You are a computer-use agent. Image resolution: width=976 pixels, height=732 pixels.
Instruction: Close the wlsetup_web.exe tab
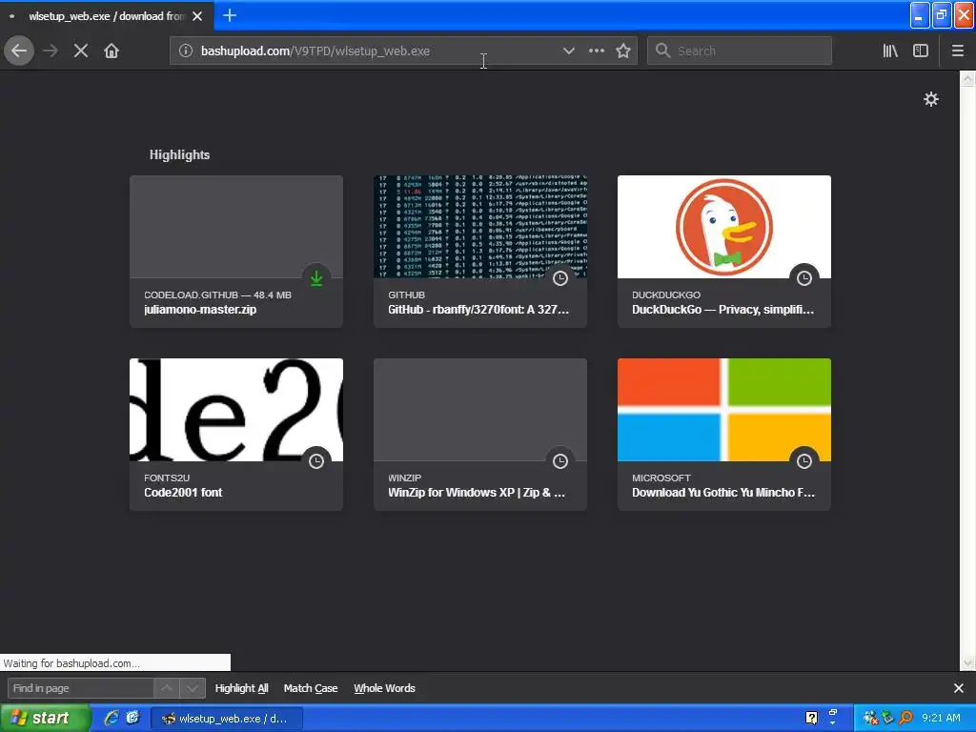point(197,16)
